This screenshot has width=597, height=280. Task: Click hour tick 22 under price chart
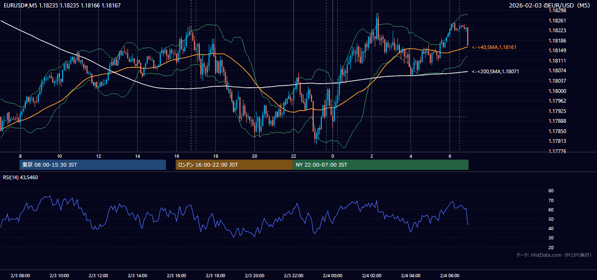click(x=293, y=156)
